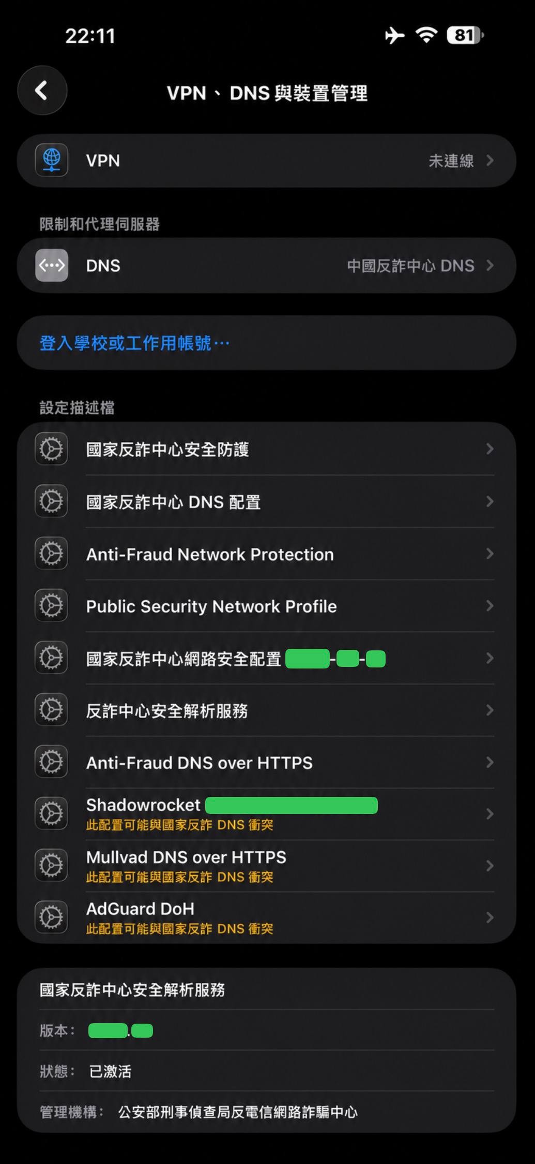Tap gear icon beside 國家反詐中心安全防護
This screenshot has height=1164, width=535.
tap(51, 449)
